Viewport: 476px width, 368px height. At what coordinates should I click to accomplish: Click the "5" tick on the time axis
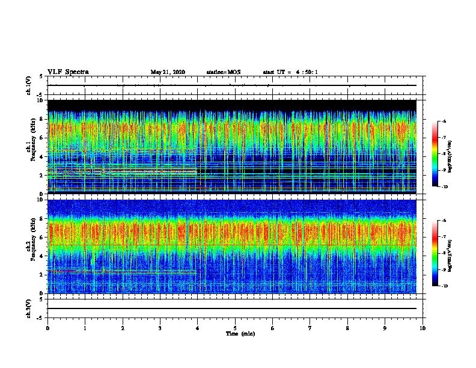click(x=235, y=328)
